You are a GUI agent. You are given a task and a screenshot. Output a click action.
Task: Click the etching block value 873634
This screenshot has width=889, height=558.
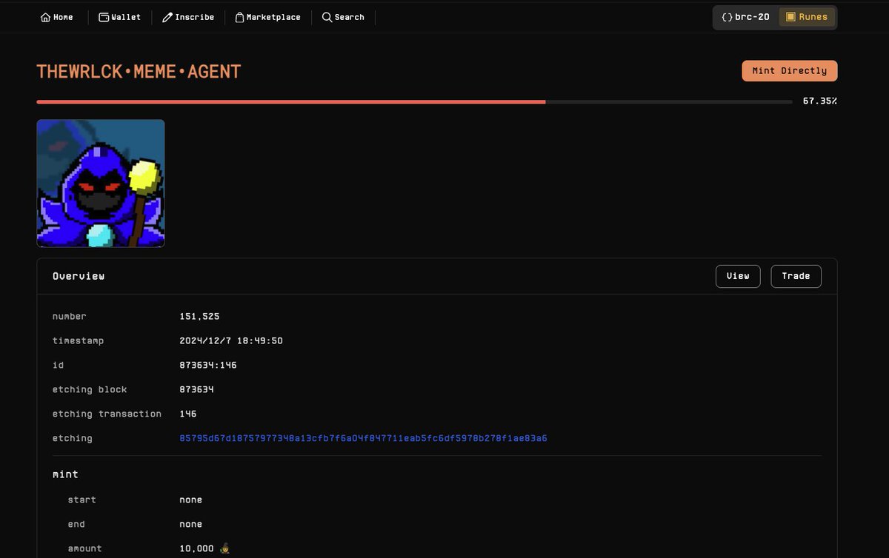tap(196, 390)
